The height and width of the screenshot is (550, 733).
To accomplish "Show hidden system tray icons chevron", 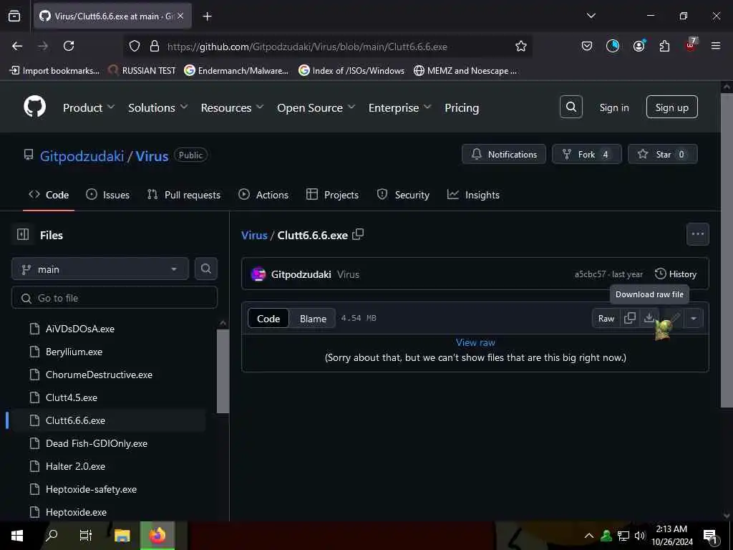I will click(x=589, y=536).
